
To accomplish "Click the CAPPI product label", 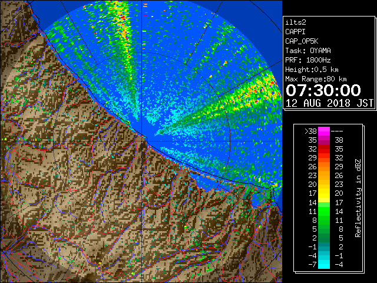I will pyautogui.click(x=295, y=32).
